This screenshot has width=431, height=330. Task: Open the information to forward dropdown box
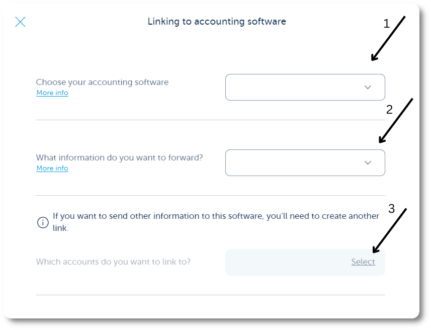click(x=305, y=162)
